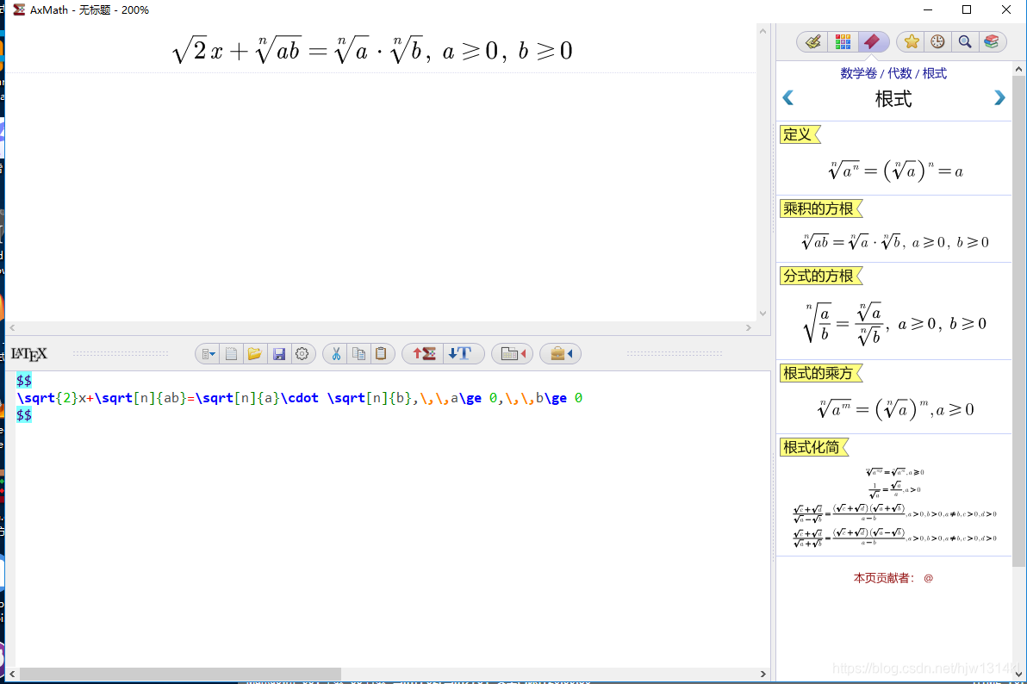Screen dimensions: 1027x684
Task: Create a new LaTeX document
Action: (231, 354)
